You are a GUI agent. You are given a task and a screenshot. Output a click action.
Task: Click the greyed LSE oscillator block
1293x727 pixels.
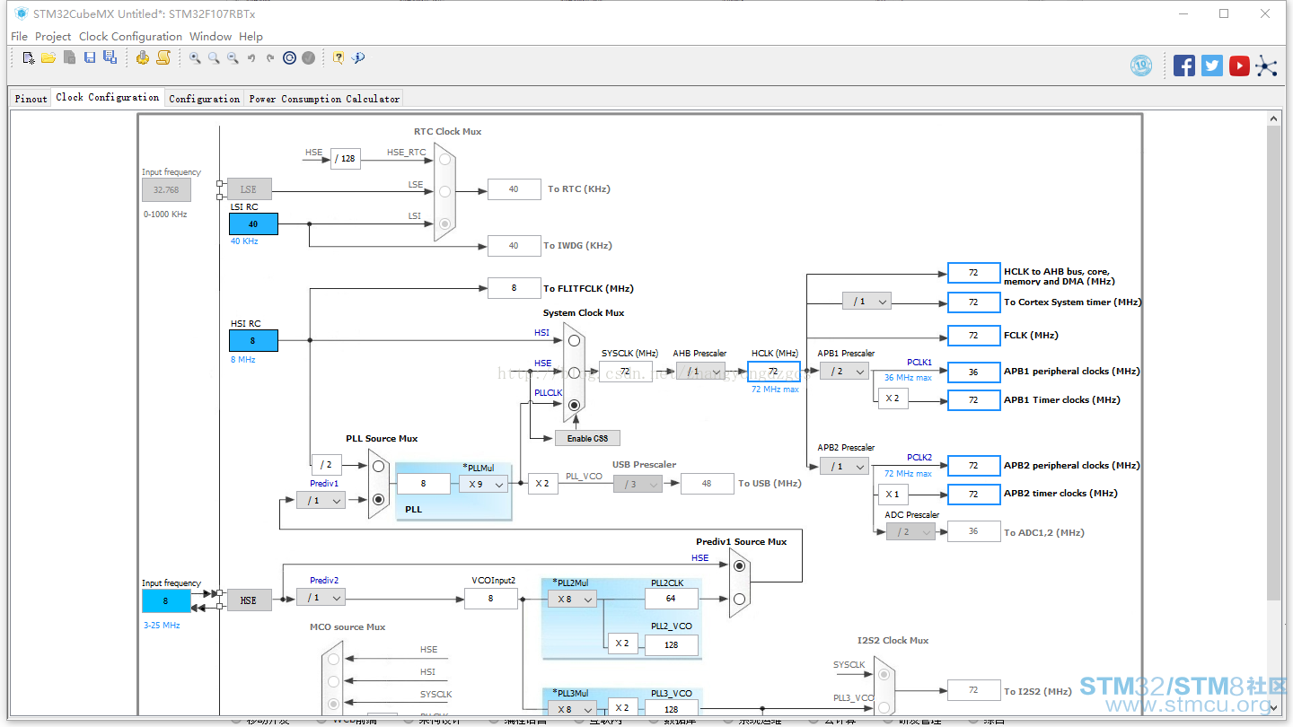(249, 189)
